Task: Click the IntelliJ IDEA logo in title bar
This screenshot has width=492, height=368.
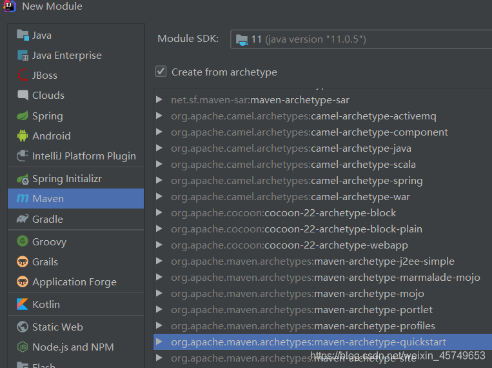Action: pos(9,6)
